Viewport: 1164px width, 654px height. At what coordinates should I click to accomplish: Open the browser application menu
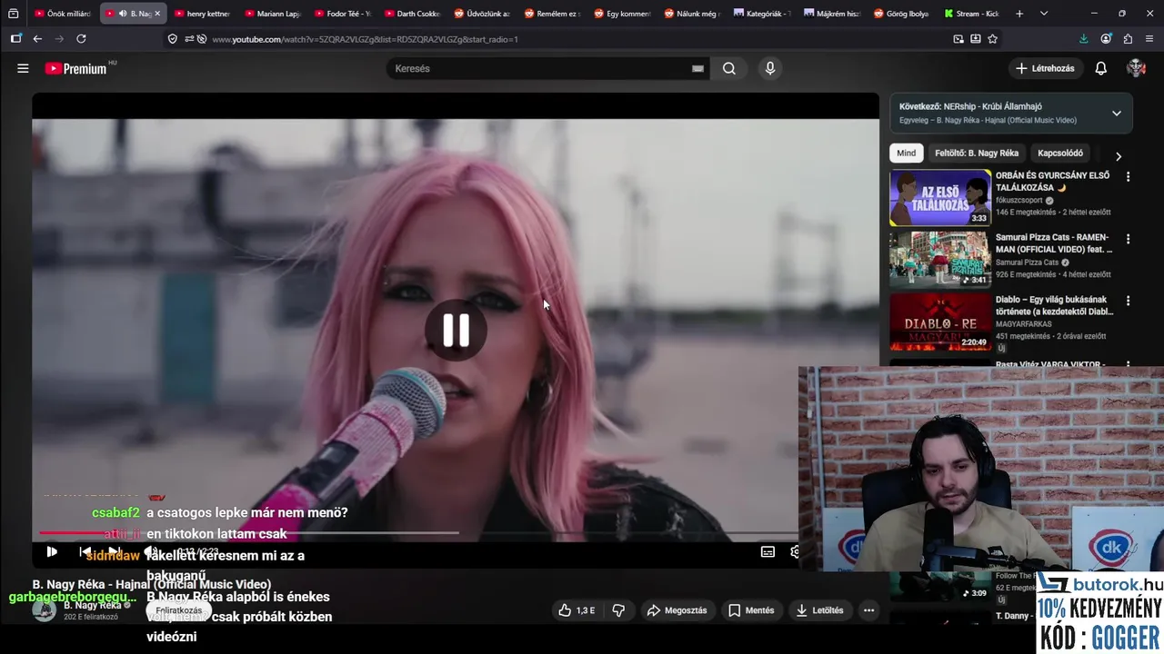[1149, 39]
